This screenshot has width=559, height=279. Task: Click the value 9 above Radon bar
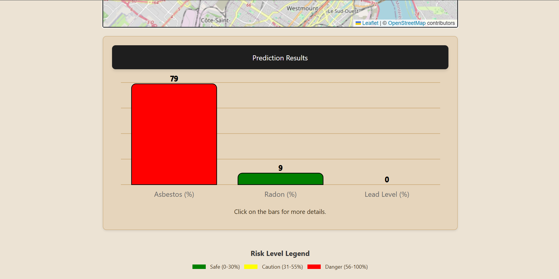[281, 168]
